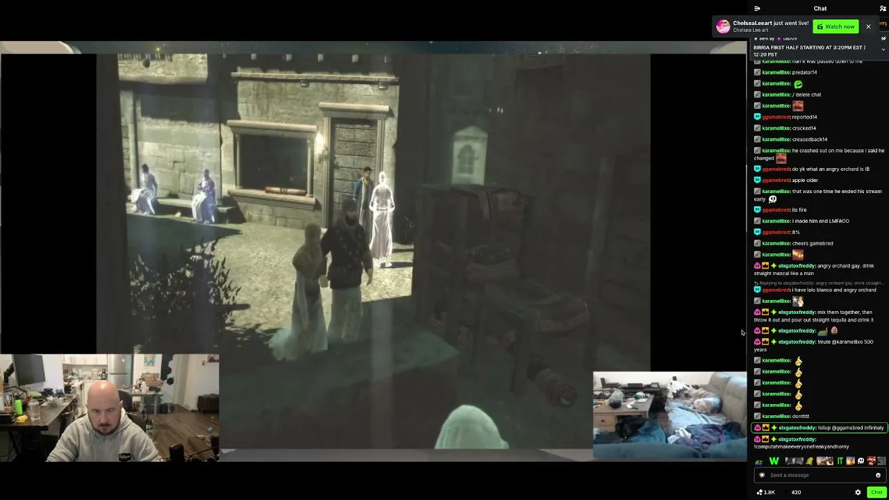This screenshot has width=889, height=500.
Task: Click the '/ delete chat' message text
Action: point(807,94)
